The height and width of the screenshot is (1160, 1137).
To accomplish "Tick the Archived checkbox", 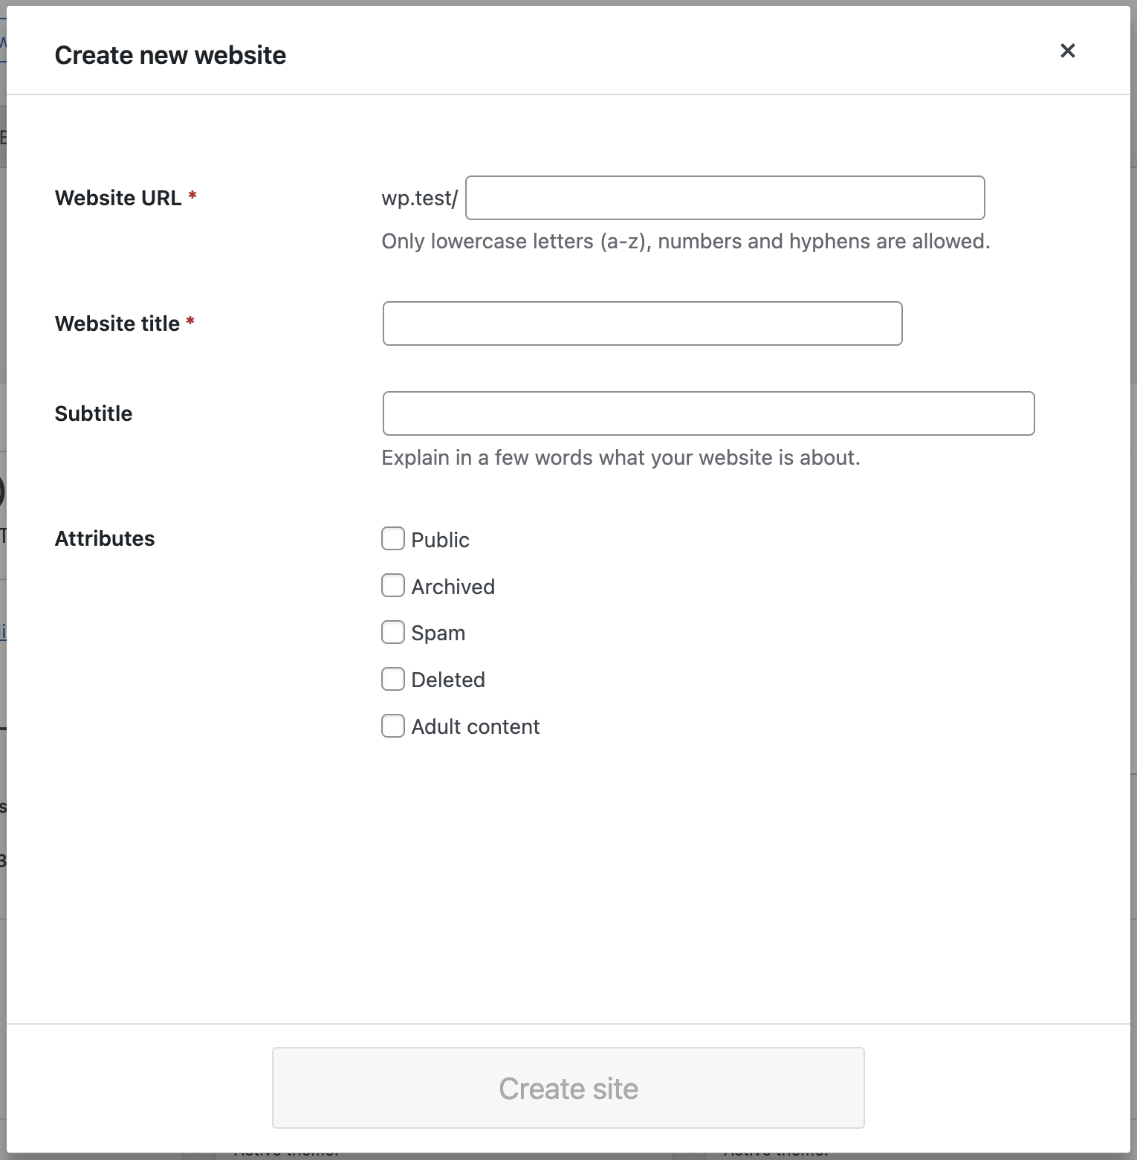I will coord(393,586).
